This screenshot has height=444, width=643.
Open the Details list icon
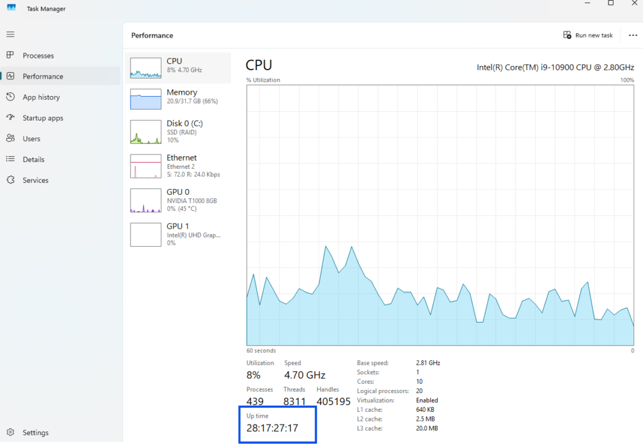click(10, 160)
